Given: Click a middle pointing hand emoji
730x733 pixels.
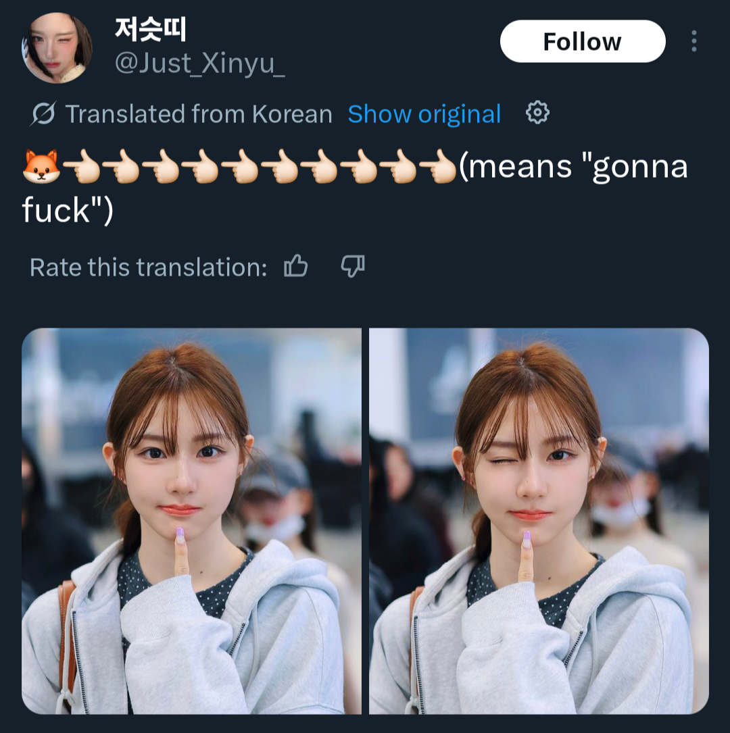Looking at the screenshot, I should [x=240, y=166].
